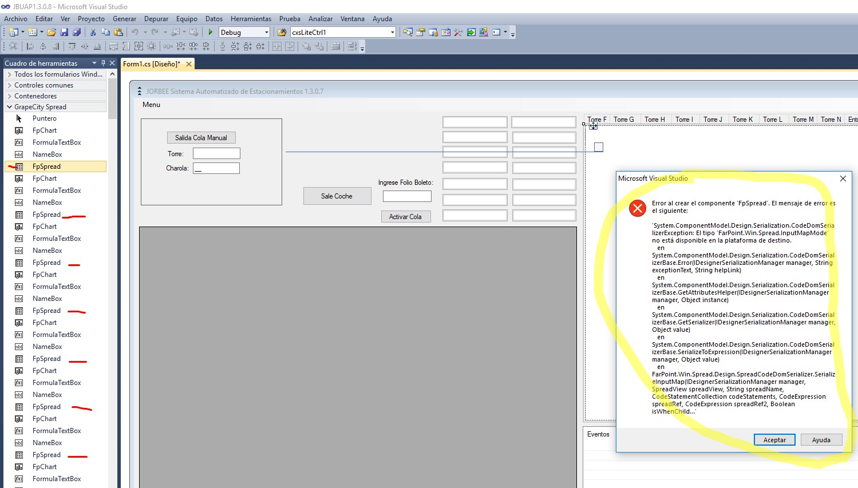Close the Form1.cs designer tab

(189, 64)
